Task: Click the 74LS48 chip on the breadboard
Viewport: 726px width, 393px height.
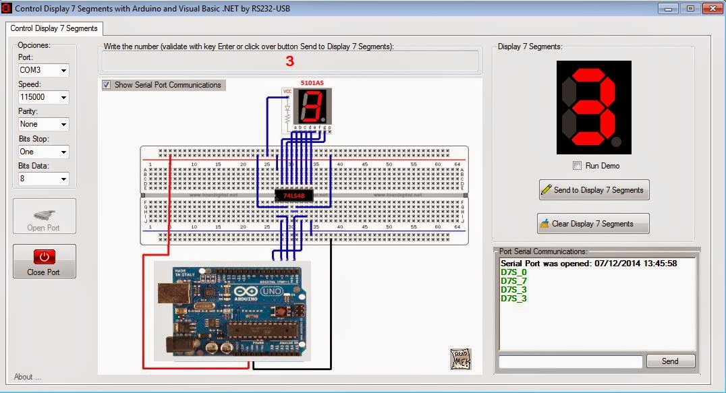Action: pyautogui.click(x=294, y=195)
